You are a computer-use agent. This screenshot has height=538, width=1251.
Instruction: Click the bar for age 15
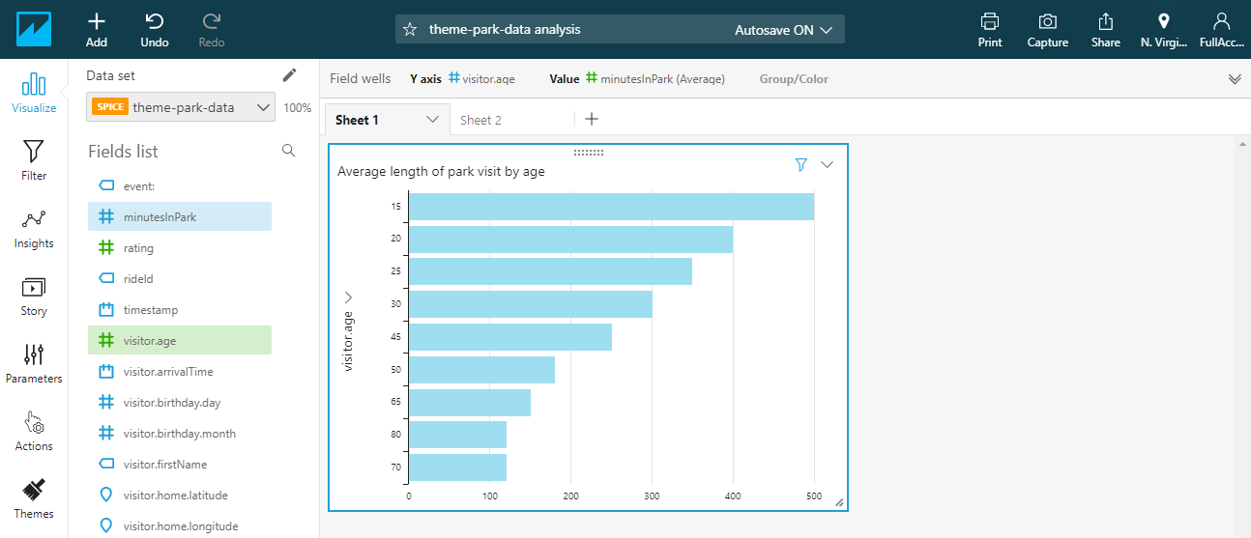click(x=611, y=207)
